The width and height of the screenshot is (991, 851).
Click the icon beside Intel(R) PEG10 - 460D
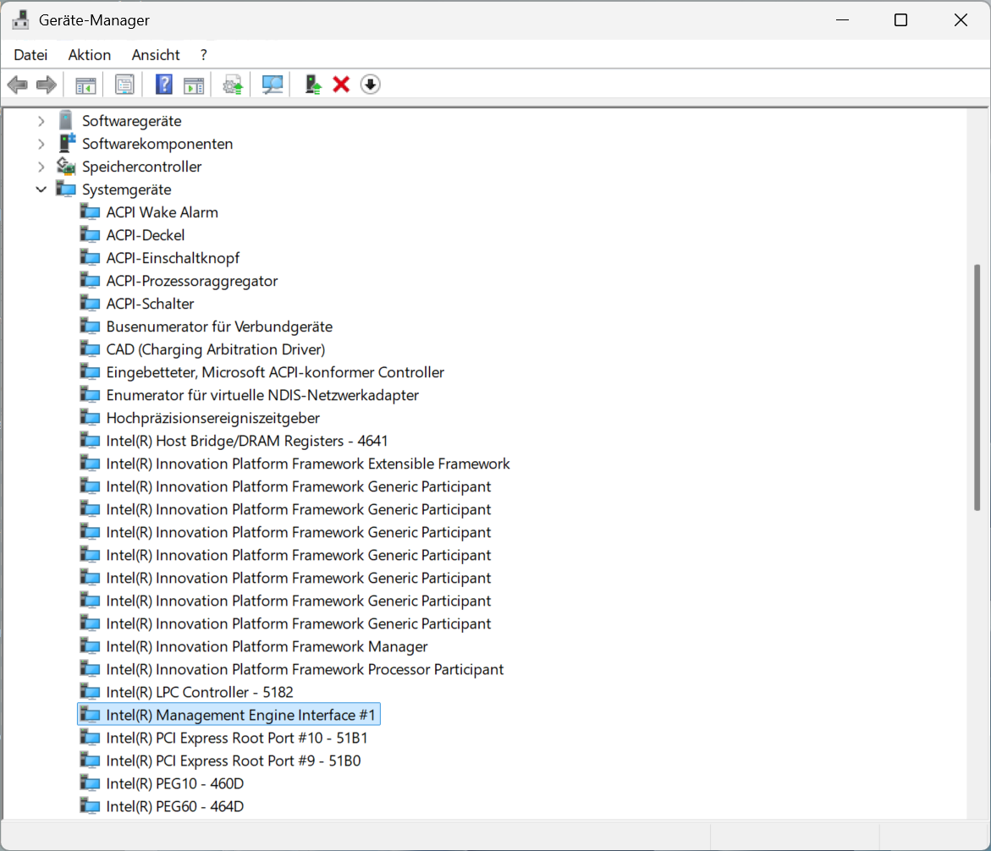tap(90, 783)
